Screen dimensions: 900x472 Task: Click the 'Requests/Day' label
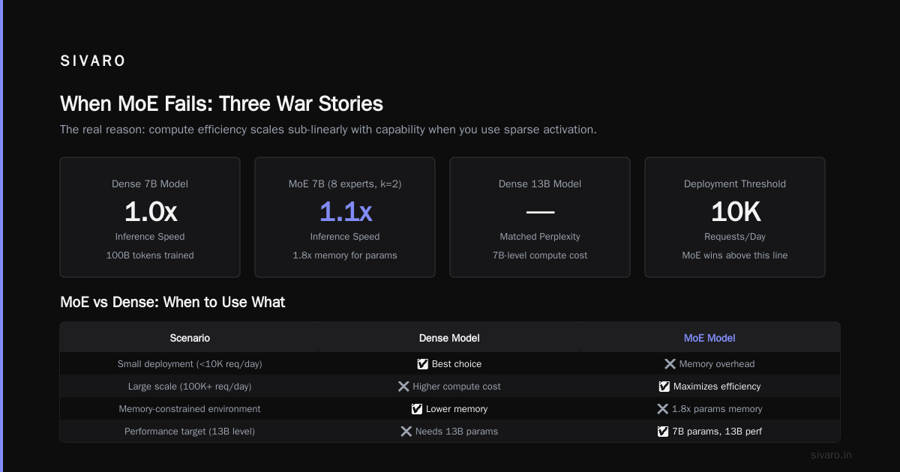(735, 237)
